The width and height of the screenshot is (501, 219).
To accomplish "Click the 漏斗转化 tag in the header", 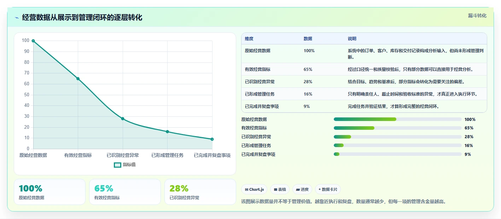I will coord(477,16).
